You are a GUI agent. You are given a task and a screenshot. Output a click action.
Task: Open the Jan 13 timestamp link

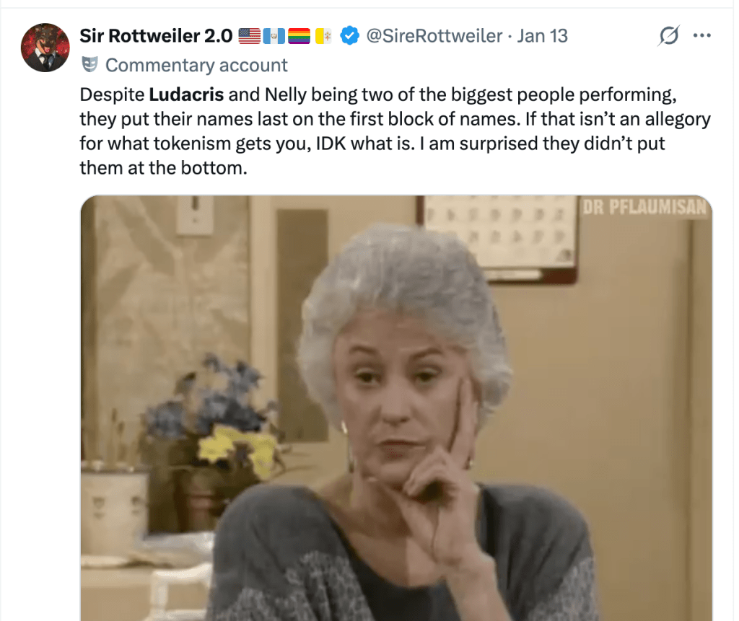tap(543, 36)
